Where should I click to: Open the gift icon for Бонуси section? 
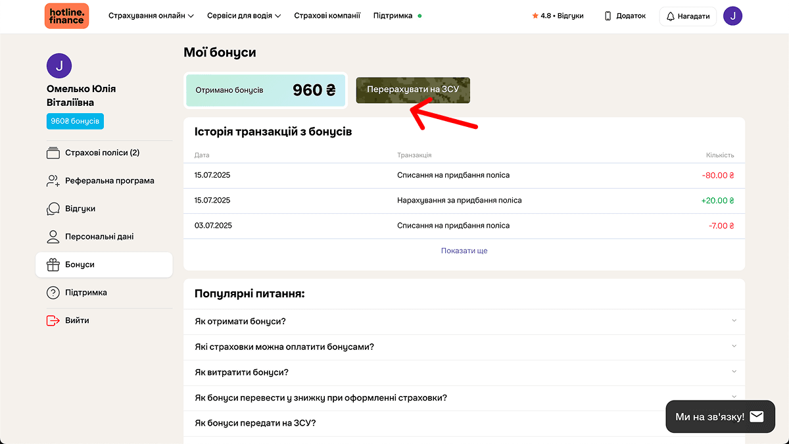point(53,265)
